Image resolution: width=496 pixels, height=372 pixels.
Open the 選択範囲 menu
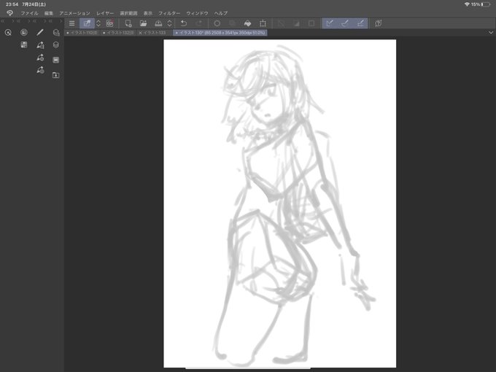click(128, 13)
